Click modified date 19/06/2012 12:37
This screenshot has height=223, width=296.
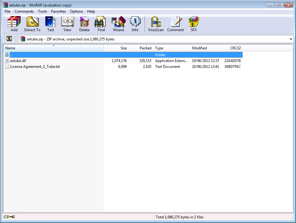[205, 61]
